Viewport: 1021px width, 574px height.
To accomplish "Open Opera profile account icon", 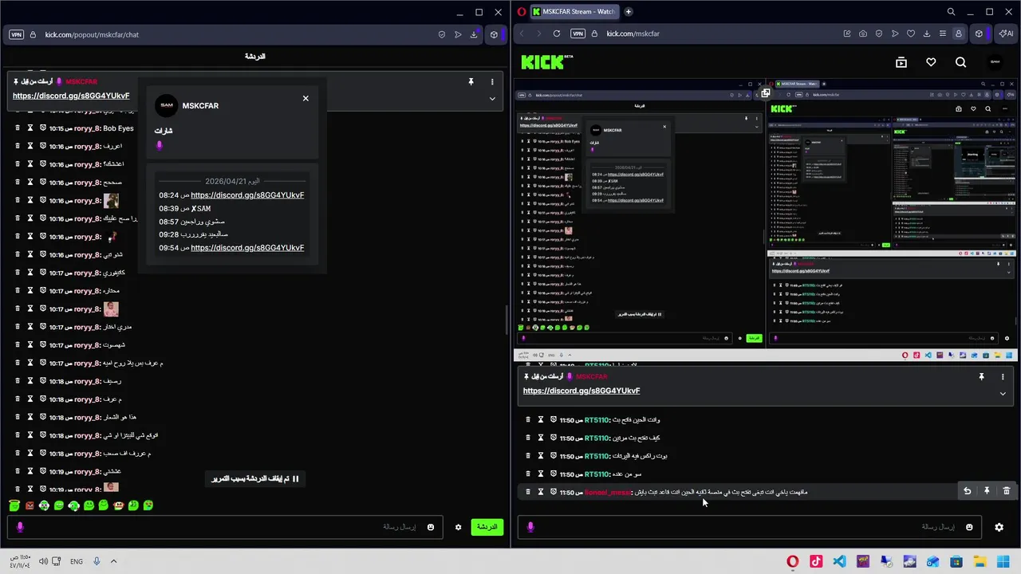I will tap(959, 33).
